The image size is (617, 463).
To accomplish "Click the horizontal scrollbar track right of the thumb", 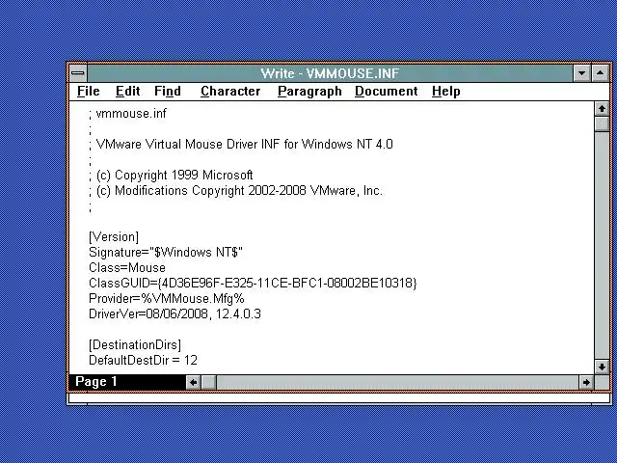I will click(397, 382).
